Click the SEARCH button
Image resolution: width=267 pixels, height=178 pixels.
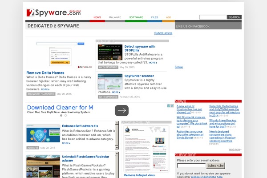click(235, 17)
